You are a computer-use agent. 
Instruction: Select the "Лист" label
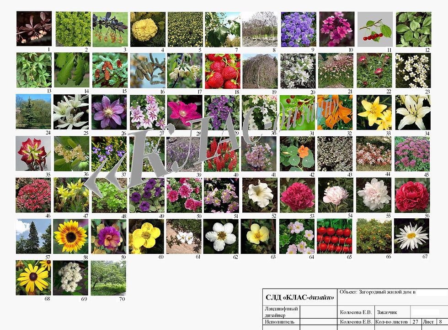tap(428, 322)
